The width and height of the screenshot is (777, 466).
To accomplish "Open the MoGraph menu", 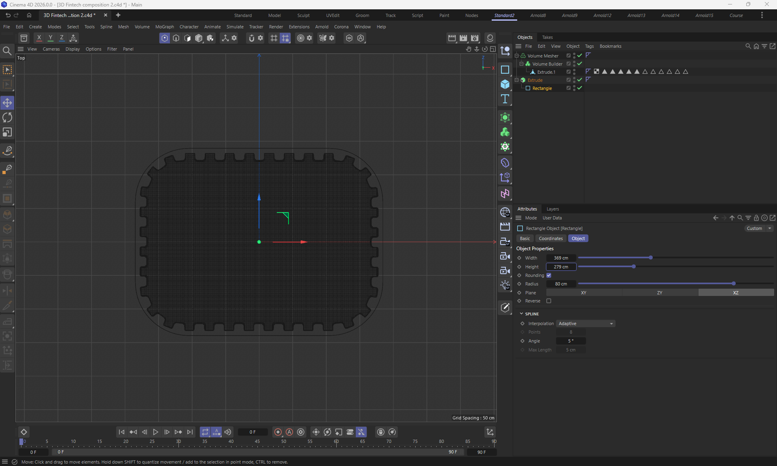I will pyautogui.click(x=164, y=27).
